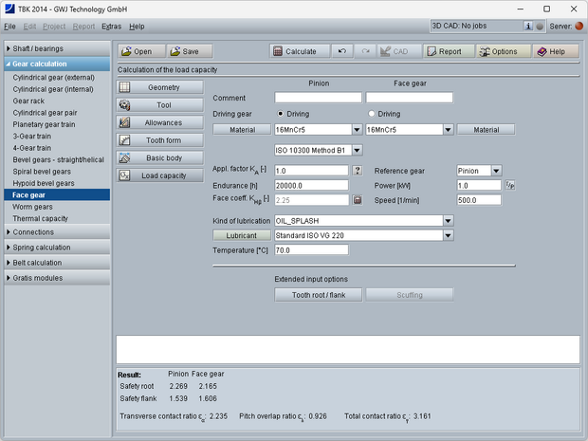This screenshot has height=441, width=588.
Task: Click the Lubricant button
Action: tap(241, 235)
